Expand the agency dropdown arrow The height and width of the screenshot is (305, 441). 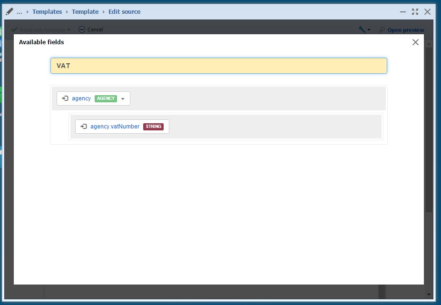[123, 99]
